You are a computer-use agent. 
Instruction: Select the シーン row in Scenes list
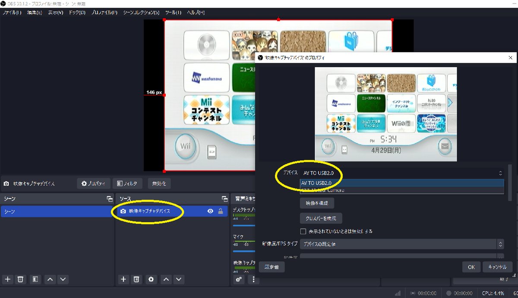[x=57, y=211]
